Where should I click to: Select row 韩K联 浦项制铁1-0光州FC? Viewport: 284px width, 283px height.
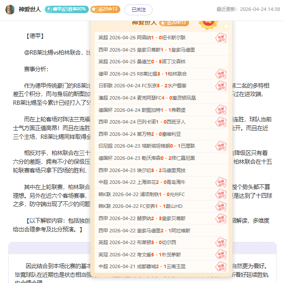click(x=161, y=194)
